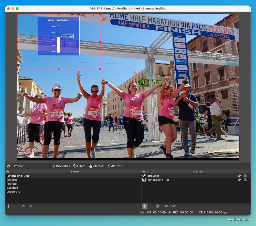Click the Interact button
Screen dimensions: 256x226
point(96,166)
